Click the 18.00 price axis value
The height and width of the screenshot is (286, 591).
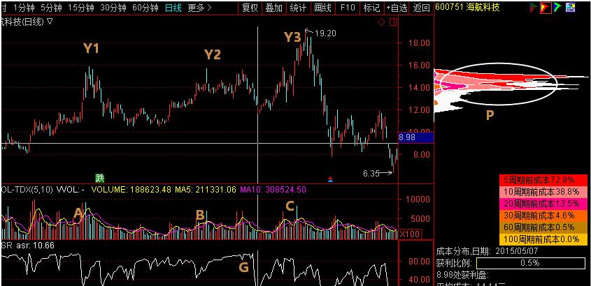[x=420, y=43]
